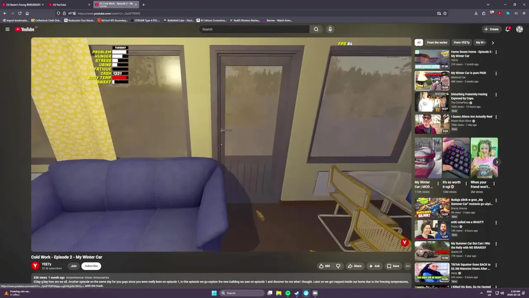Share the video
This screenshot has width=529, height=298.
click(355, 266)
